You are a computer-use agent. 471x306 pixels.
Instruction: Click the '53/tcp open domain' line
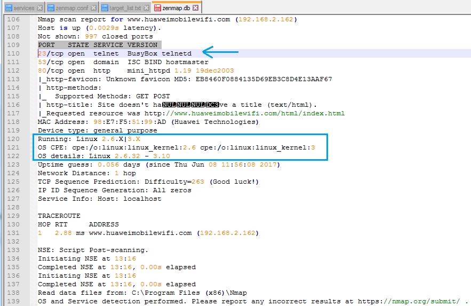(x=123, y=62)
